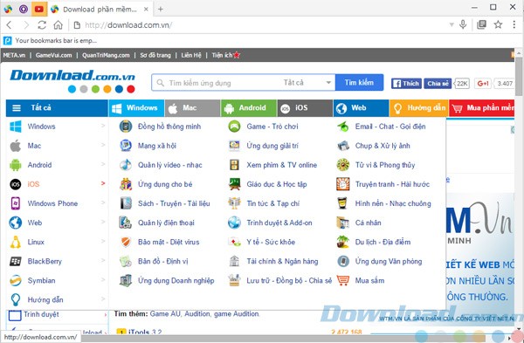This screenshot has width=524, height=343.
Task: Click the Quản lý video - nhạc icon
Action: coord(126,165)
